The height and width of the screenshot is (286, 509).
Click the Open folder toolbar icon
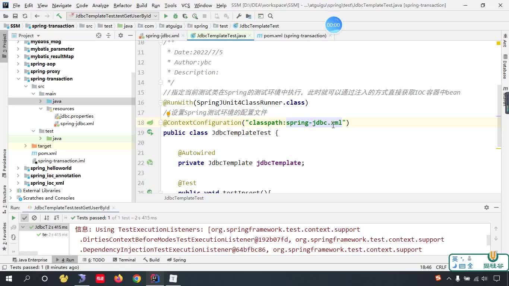point(6,16)
